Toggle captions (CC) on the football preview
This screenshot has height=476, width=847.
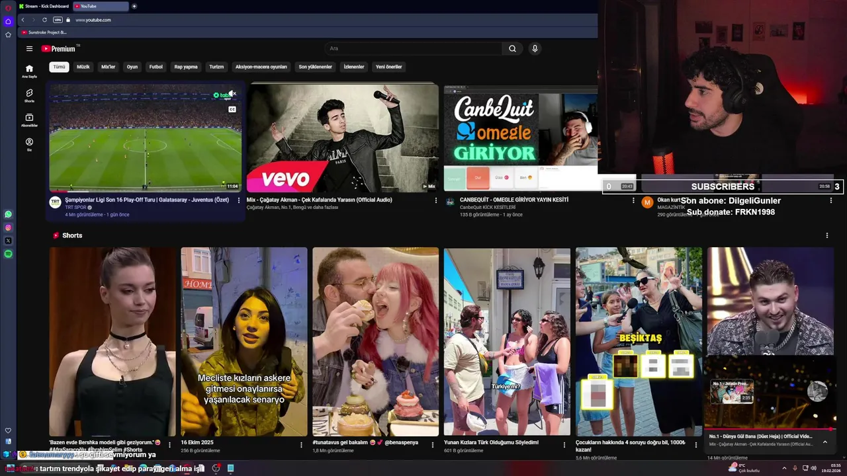(x=232, y=109)
